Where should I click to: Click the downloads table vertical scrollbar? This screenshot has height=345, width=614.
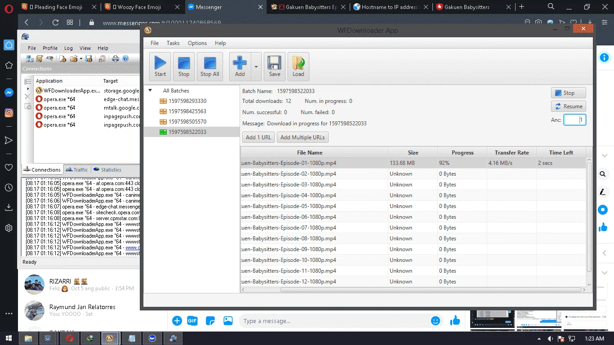pyautogui.click(x=589, y=217)
